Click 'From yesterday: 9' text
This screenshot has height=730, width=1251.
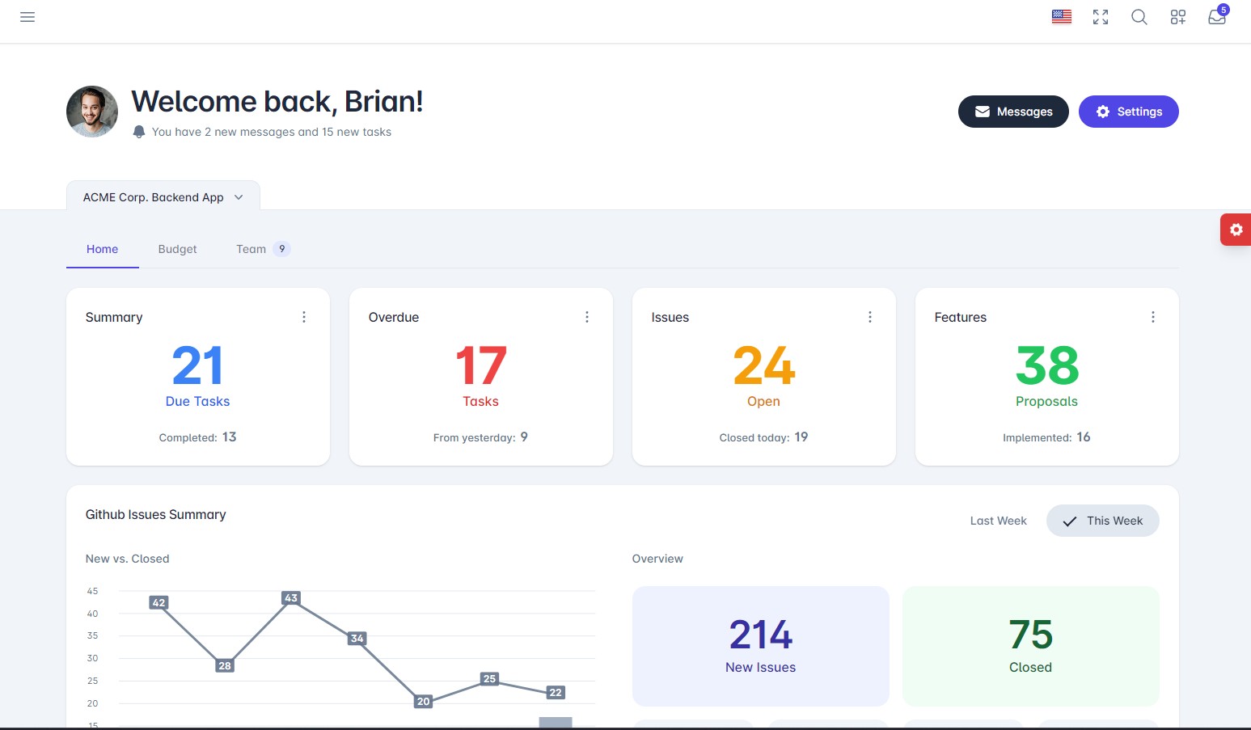(x=481, y=437)
